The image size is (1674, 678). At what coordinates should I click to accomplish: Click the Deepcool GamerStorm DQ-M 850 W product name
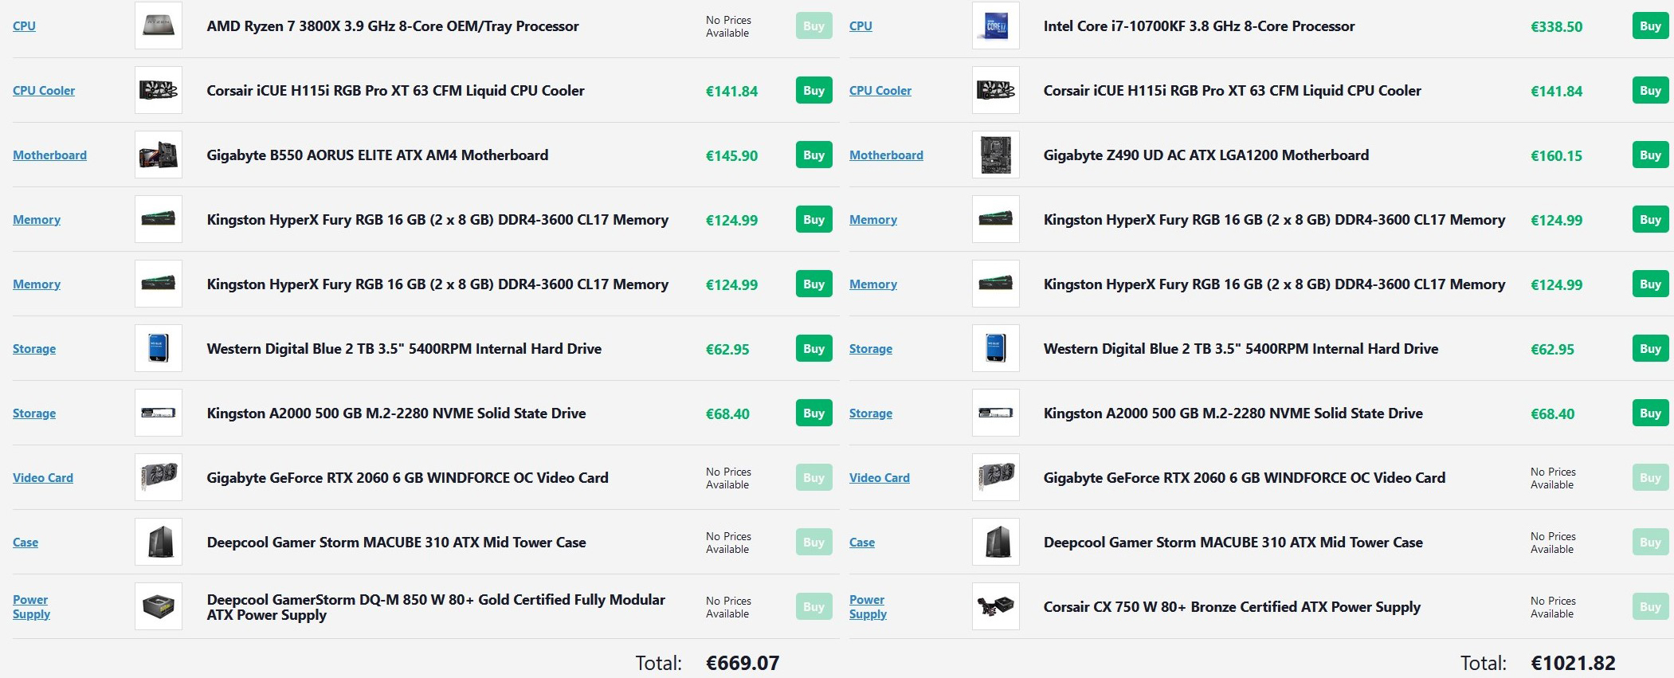coord(436,607)
